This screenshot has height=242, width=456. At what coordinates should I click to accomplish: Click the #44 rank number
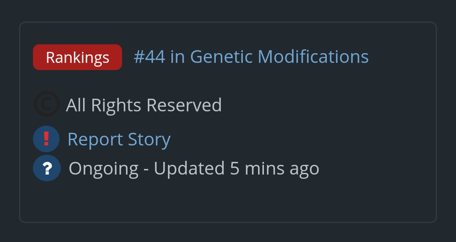coord(149,56)
